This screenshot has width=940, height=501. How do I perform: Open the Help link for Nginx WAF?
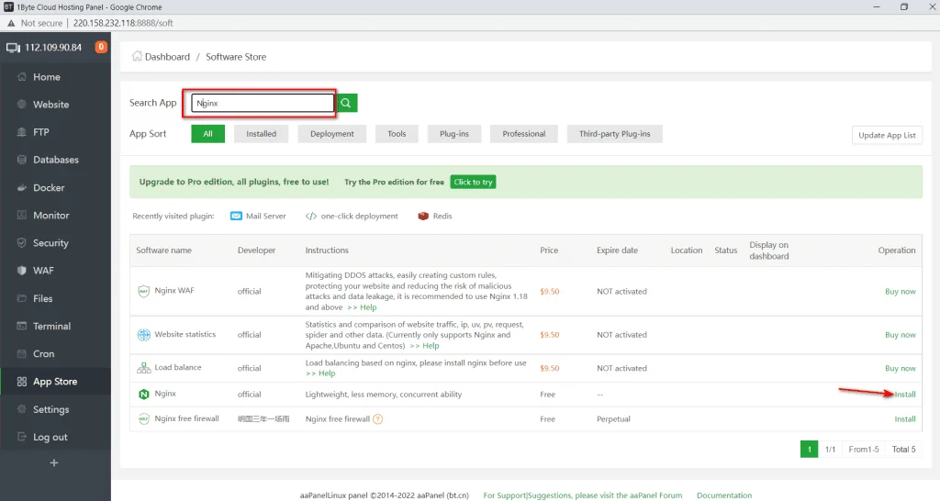(x=362, y=307)
